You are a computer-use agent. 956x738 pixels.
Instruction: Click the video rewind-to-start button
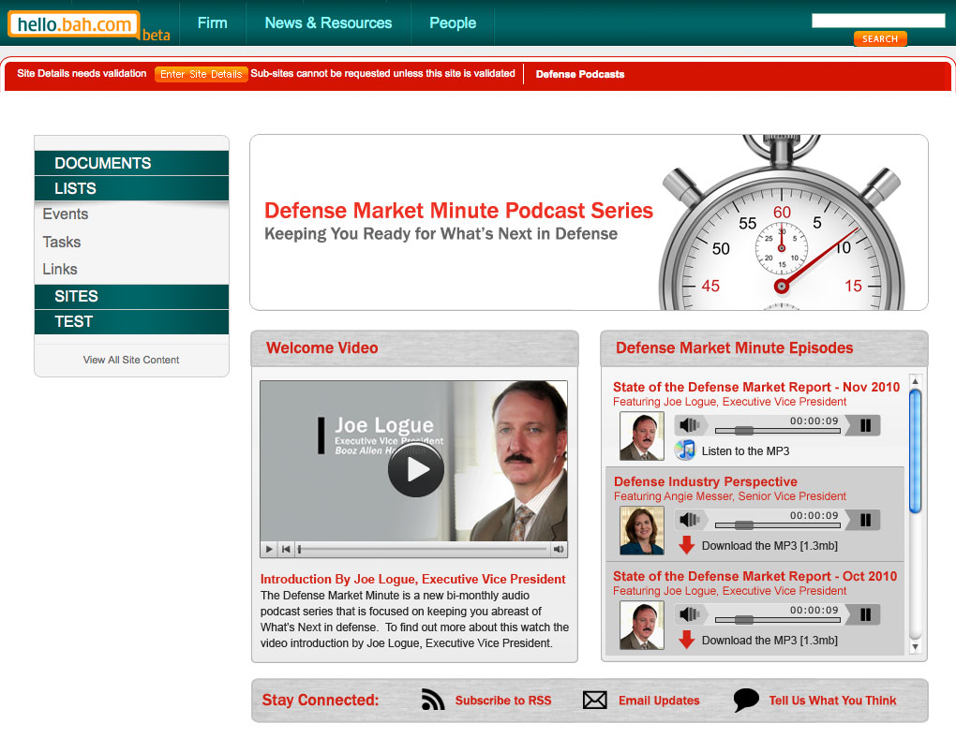click(285, 549)
